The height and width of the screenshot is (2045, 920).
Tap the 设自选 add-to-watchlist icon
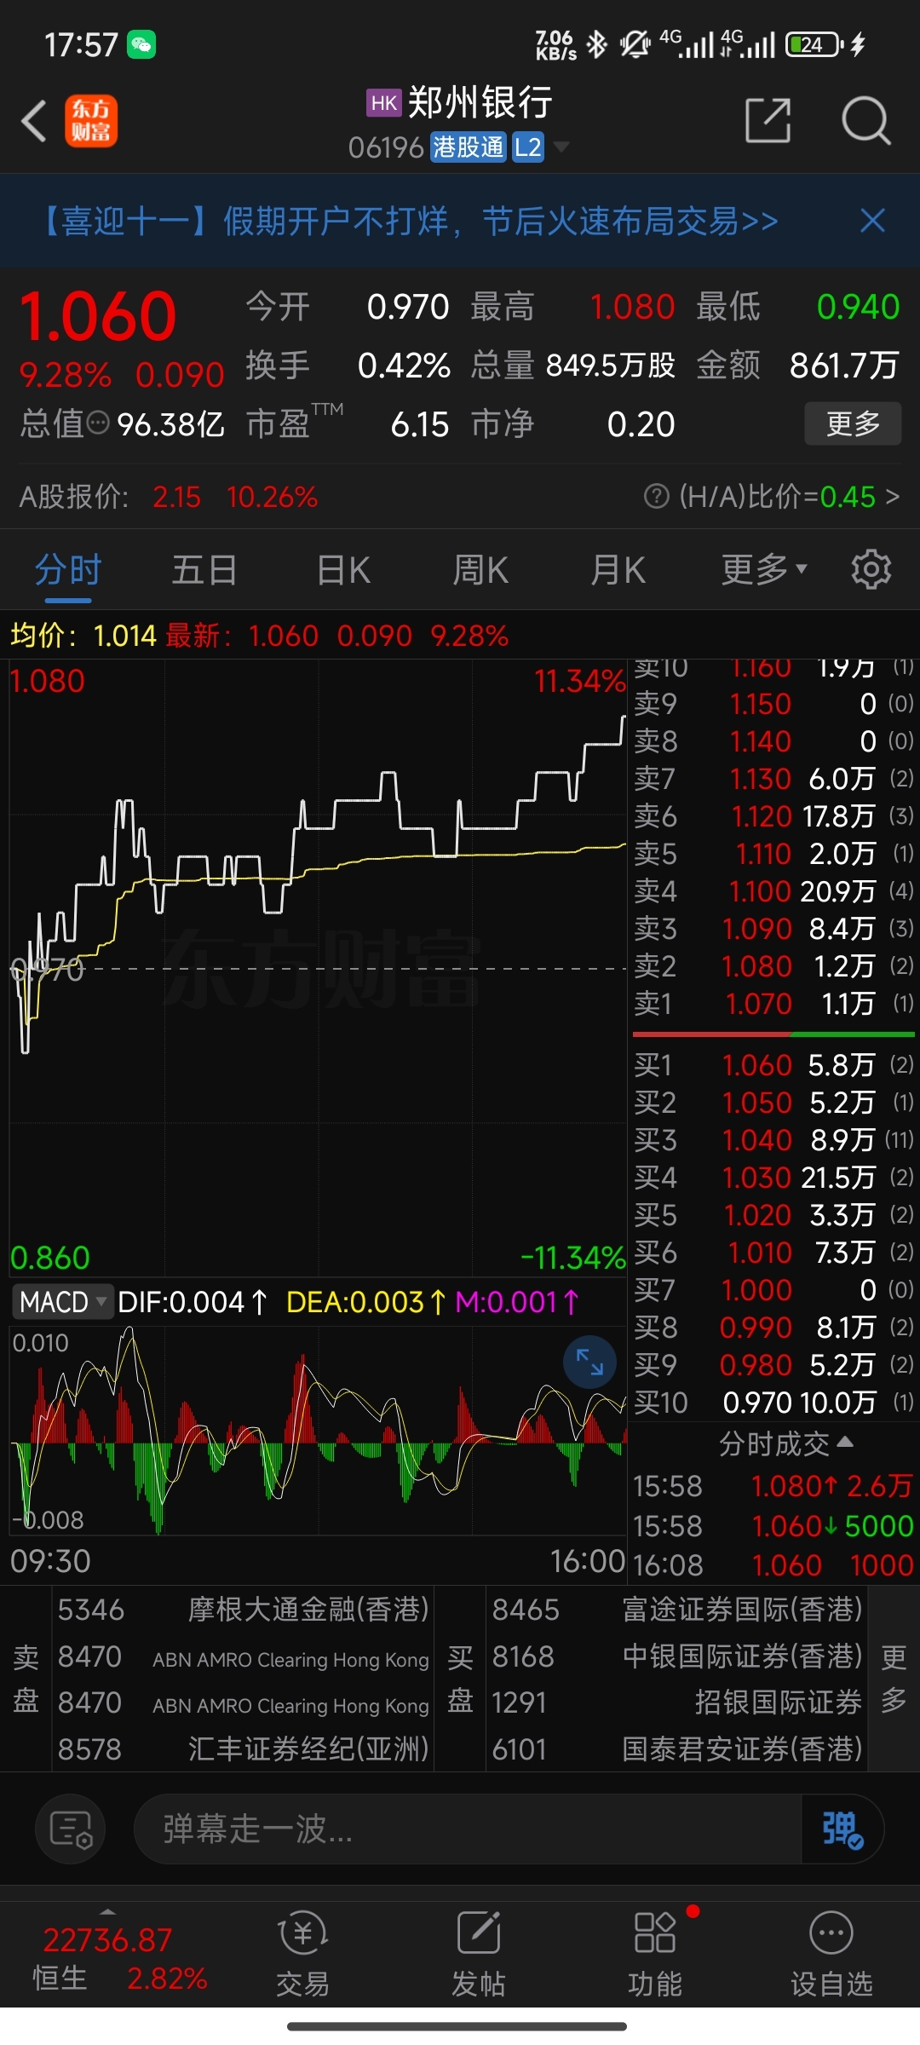coord(831,1954)
